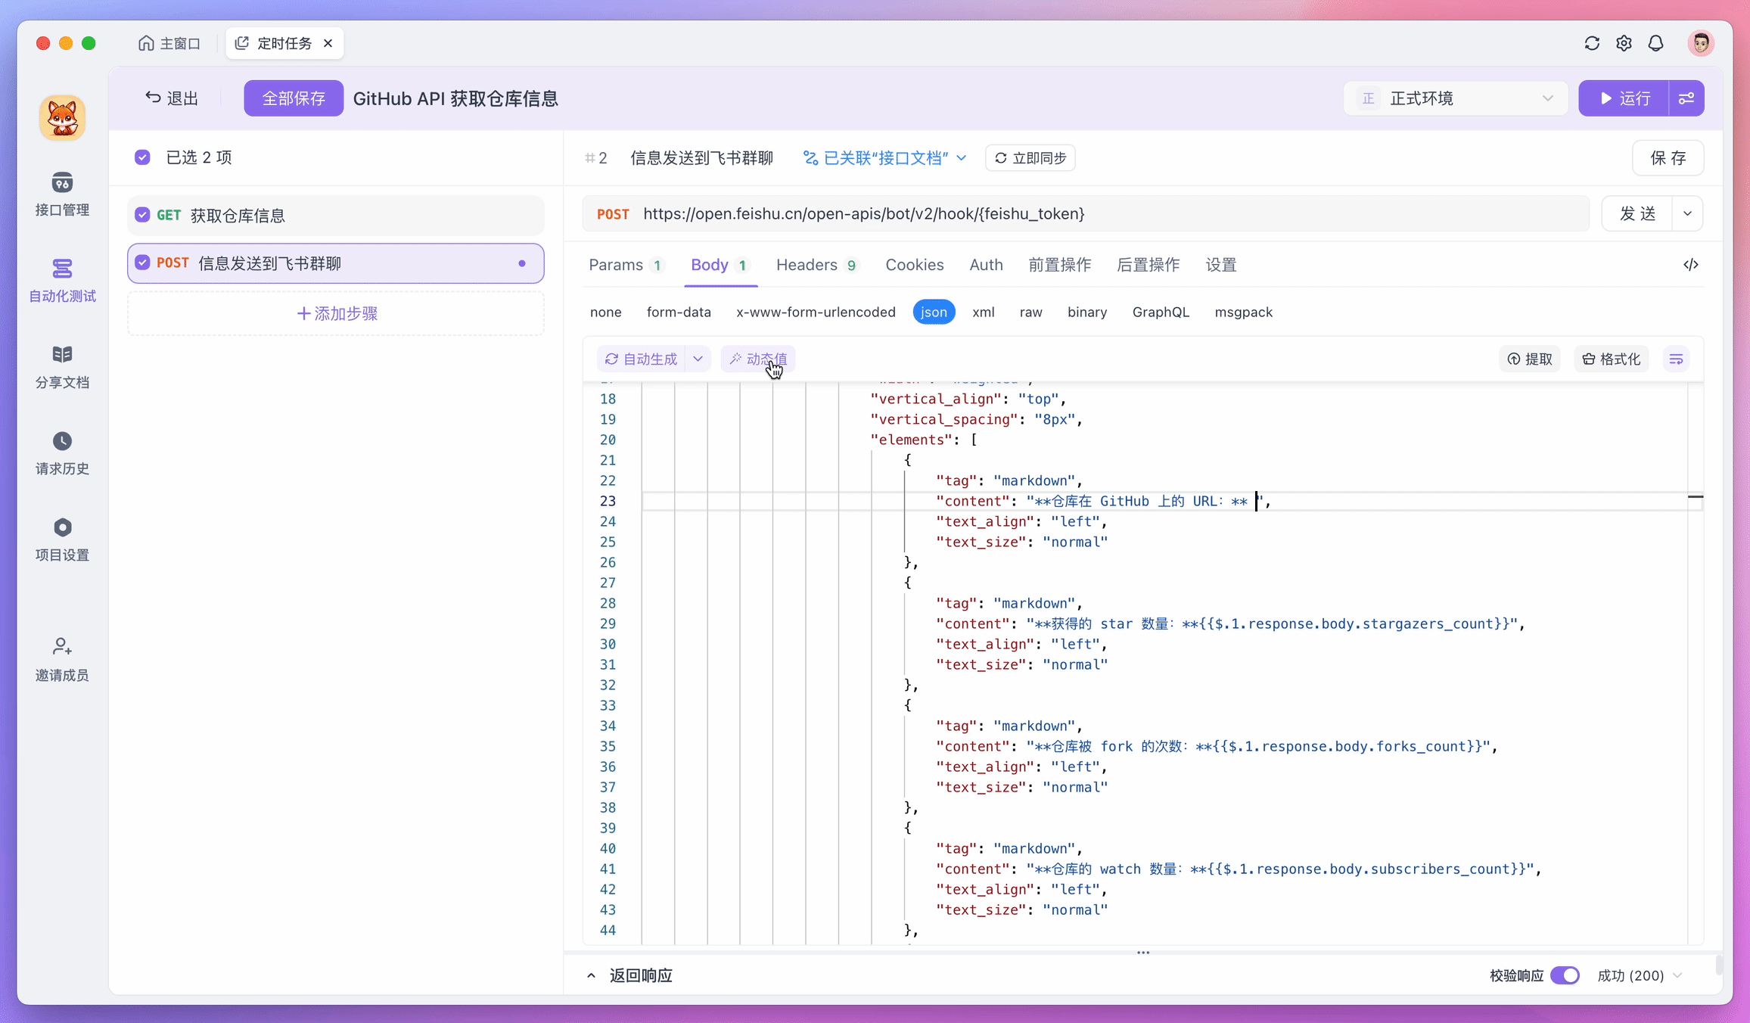Switch to the 前置操作 tab
1750x1023 pixels.
coord(1059,265)
